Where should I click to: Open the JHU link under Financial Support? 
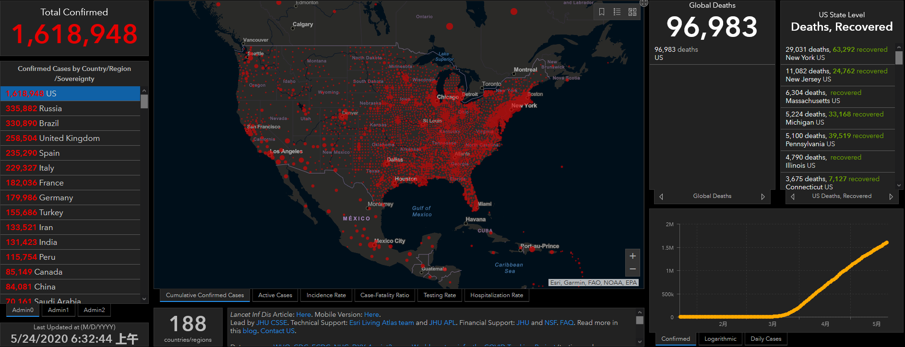[x=523, y=323]
